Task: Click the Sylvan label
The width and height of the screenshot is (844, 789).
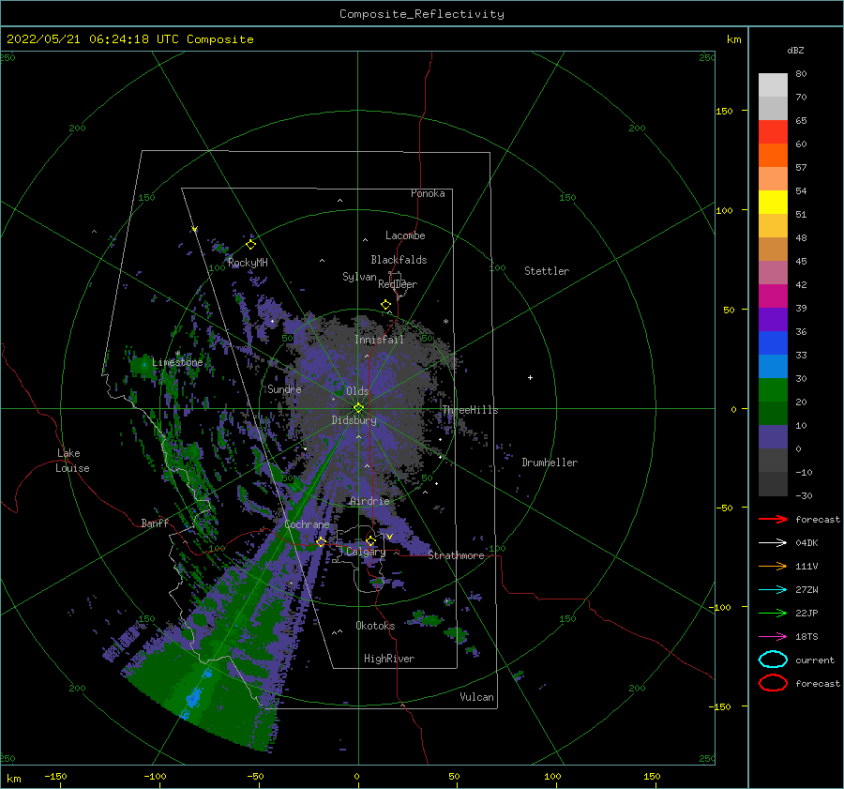Action: tap(359, 277)
